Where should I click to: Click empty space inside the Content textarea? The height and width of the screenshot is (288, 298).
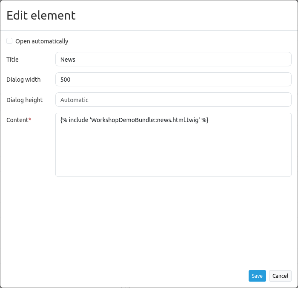pyautogui.click(x=173, y=153)
